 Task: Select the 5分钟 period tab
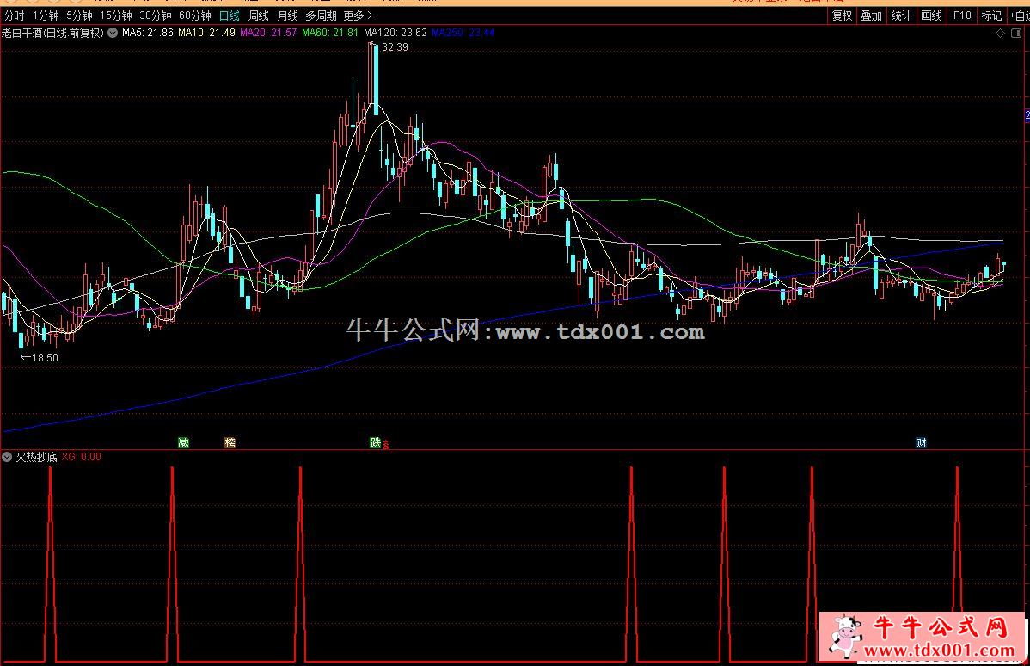click(x=79, y=15)
